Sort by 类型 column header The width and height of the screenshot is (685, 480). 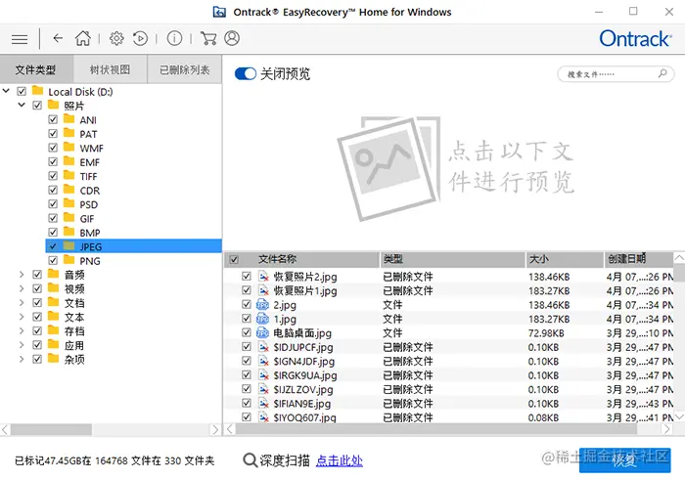[x=452, y=259]
